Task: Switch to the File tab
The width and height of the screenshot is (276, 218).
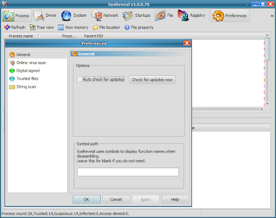Action: 164,15
